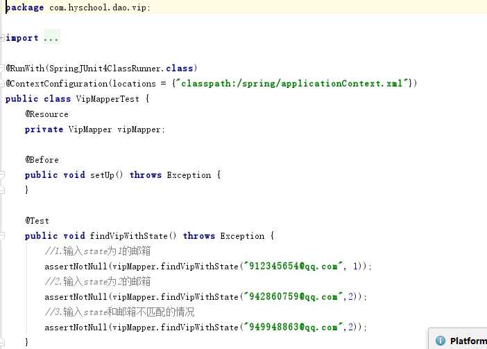
Task: Click the 949948863@qq.com string
Action: click(293, 327)
